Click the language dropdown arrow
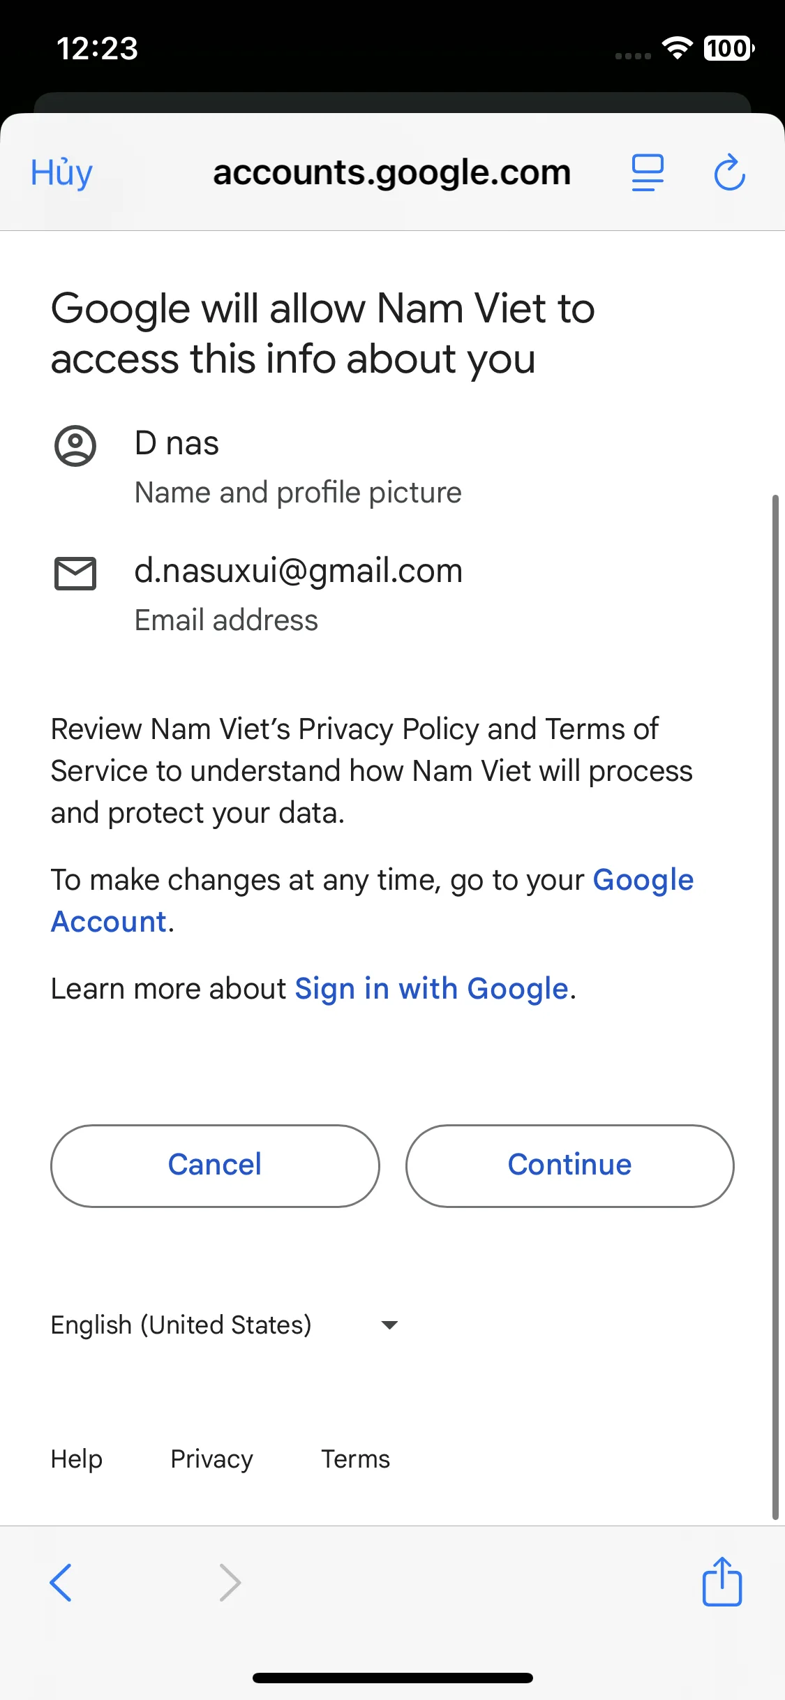 (389, 1325)
